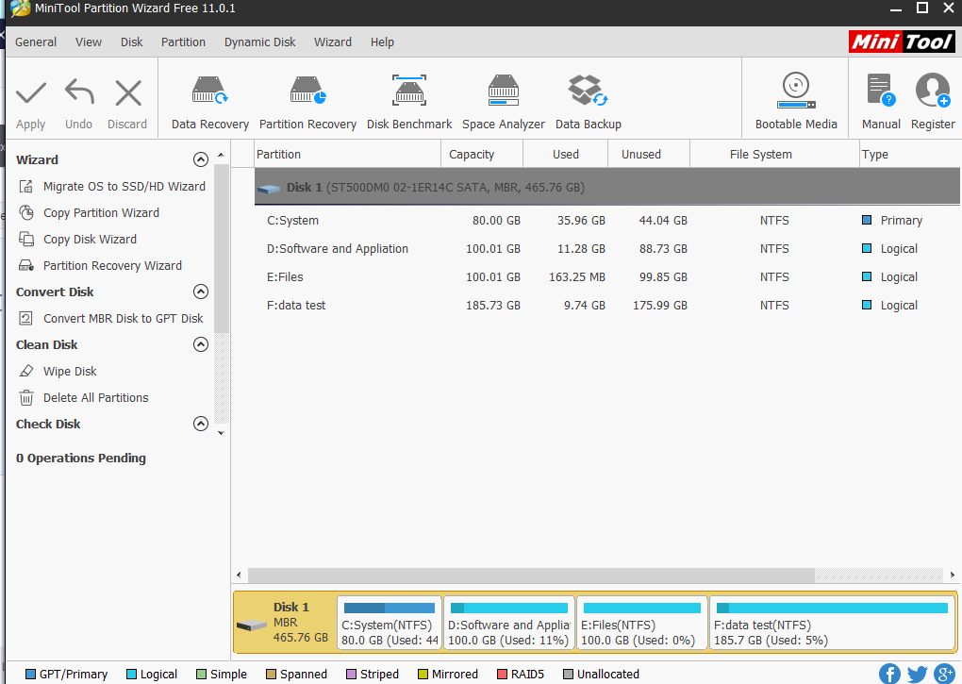Select C:System block in disk map
Viewport: 962px width, 684px height.
[389, 623]
